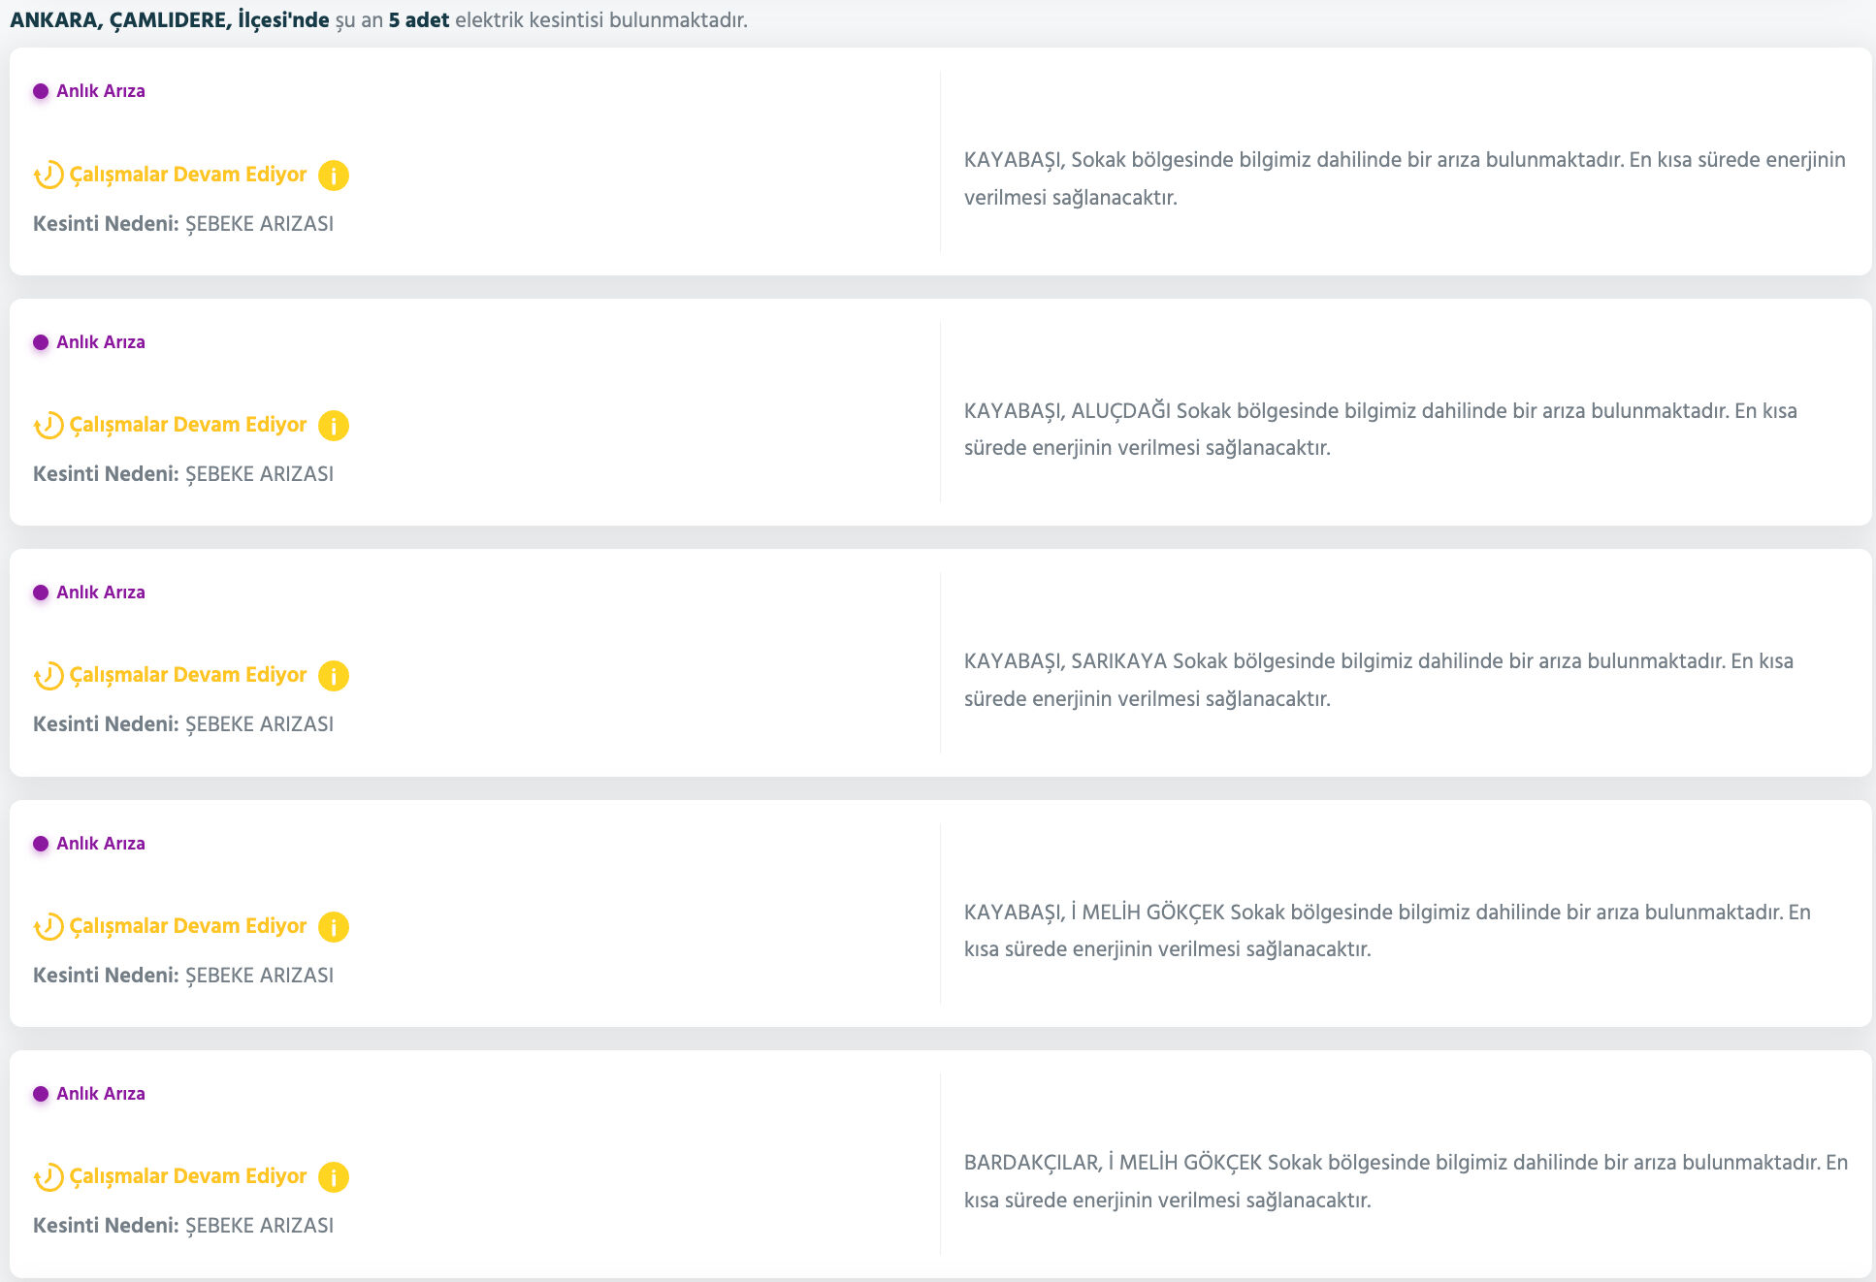Click 'Çalışmalar Devam Ediyor' in the first card
The image size is (1876, 1282).
pos(187,175)
